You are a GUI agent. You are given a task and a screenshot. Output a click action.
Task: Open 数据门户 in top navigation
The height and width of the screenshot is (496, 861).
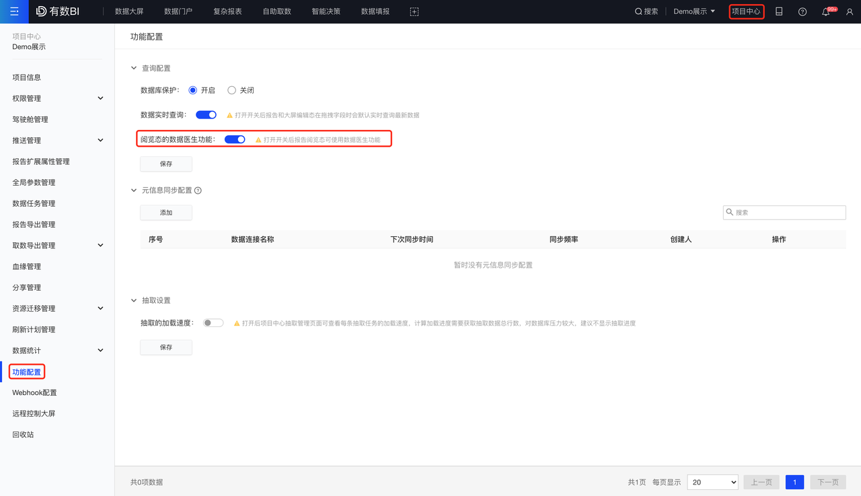[178, 11]
